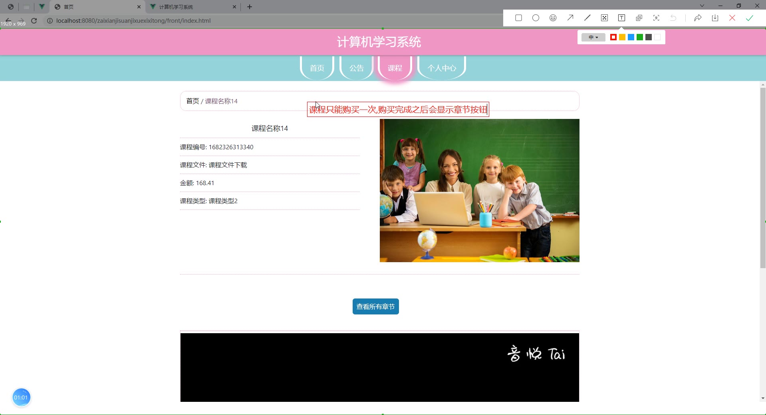Undo the last annotation
The width and height of the screenshot is (766, 415).
tap(673, 18)
